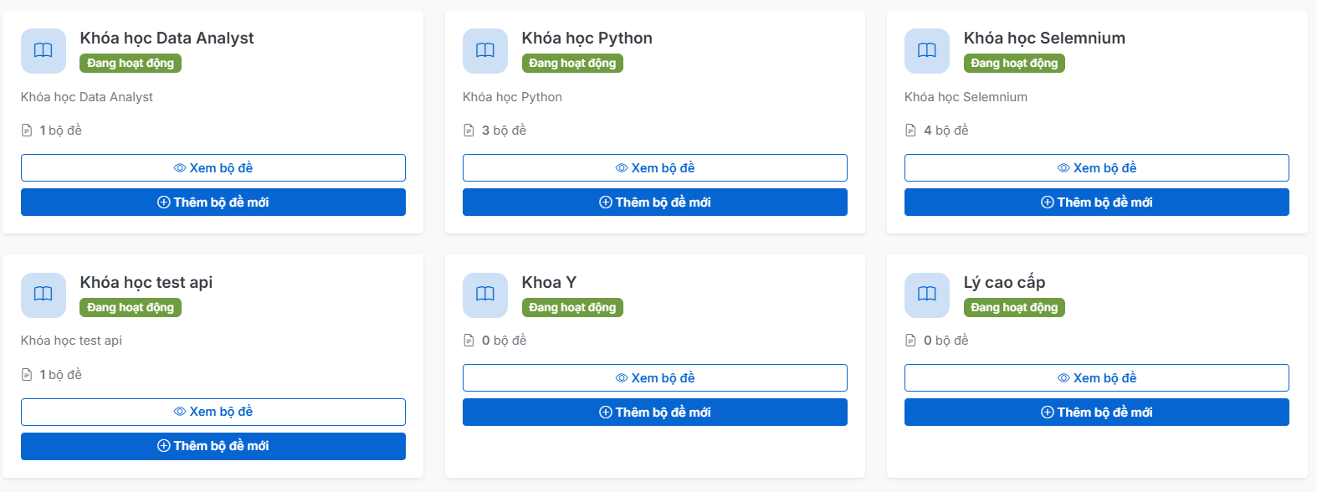
Task: Click the book icon for Khoa Y
Action: click(485, 295)
